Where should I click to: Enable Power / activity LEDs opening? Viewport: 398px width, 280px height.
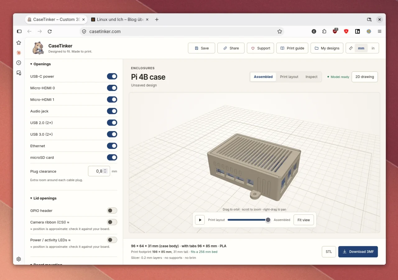point(112,240)
